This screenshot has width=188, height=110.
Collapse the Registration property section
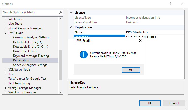click(x=71, y=27)
